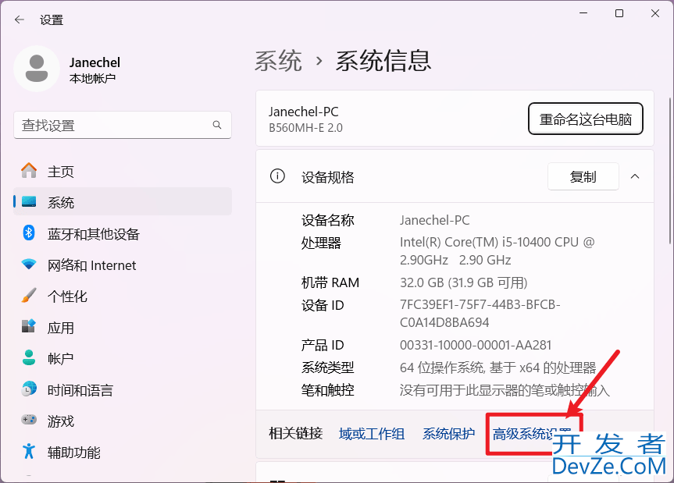Click the Accounts (帐户) person icon
674x483 pixels.
click(29, 357)
